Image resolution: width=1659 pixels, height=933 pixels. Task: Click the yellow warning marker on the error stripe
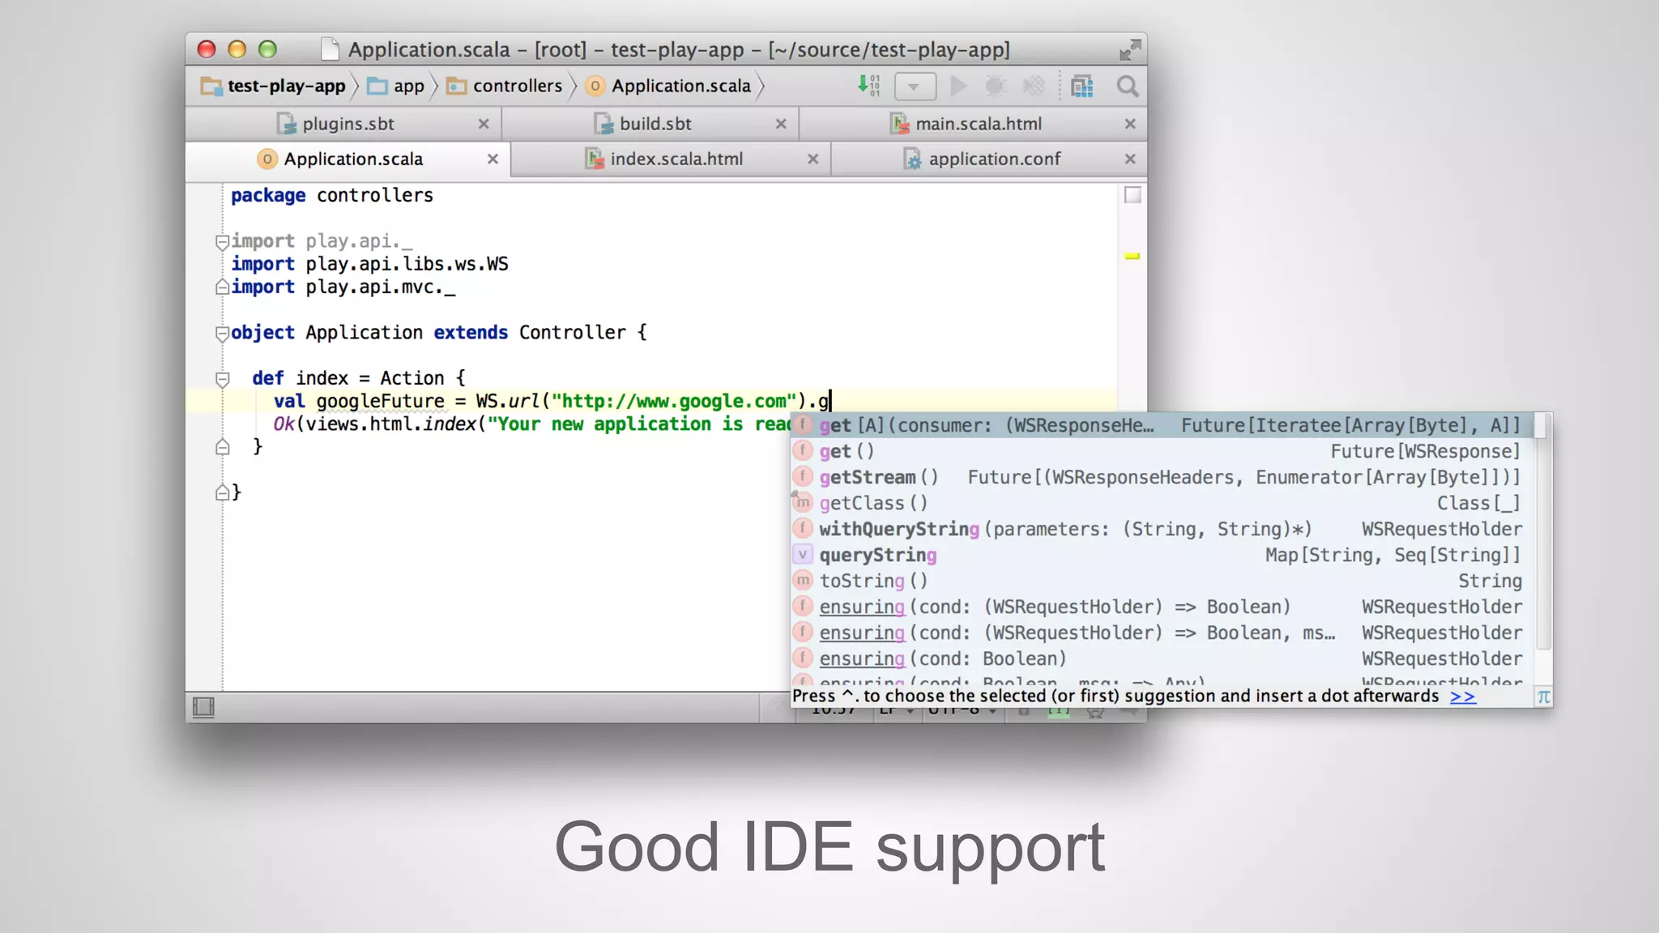coord(1132,256)
